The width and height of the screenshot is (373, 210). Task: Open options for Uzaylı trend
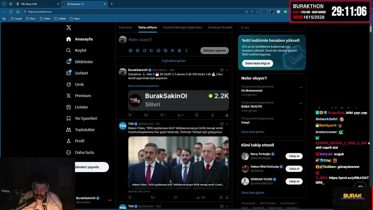point(301,119)
